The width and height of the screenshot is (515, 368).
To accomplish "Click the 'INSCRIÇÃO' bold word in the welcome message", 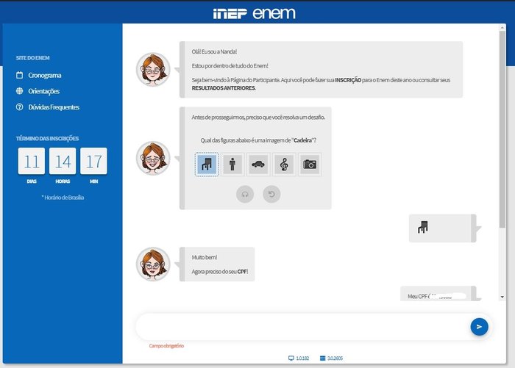I will click(x=348, y=80).
